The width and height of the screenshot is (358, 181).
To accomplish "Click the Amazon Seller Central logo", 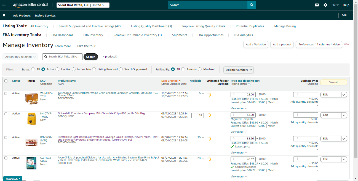I will (31, 5).
